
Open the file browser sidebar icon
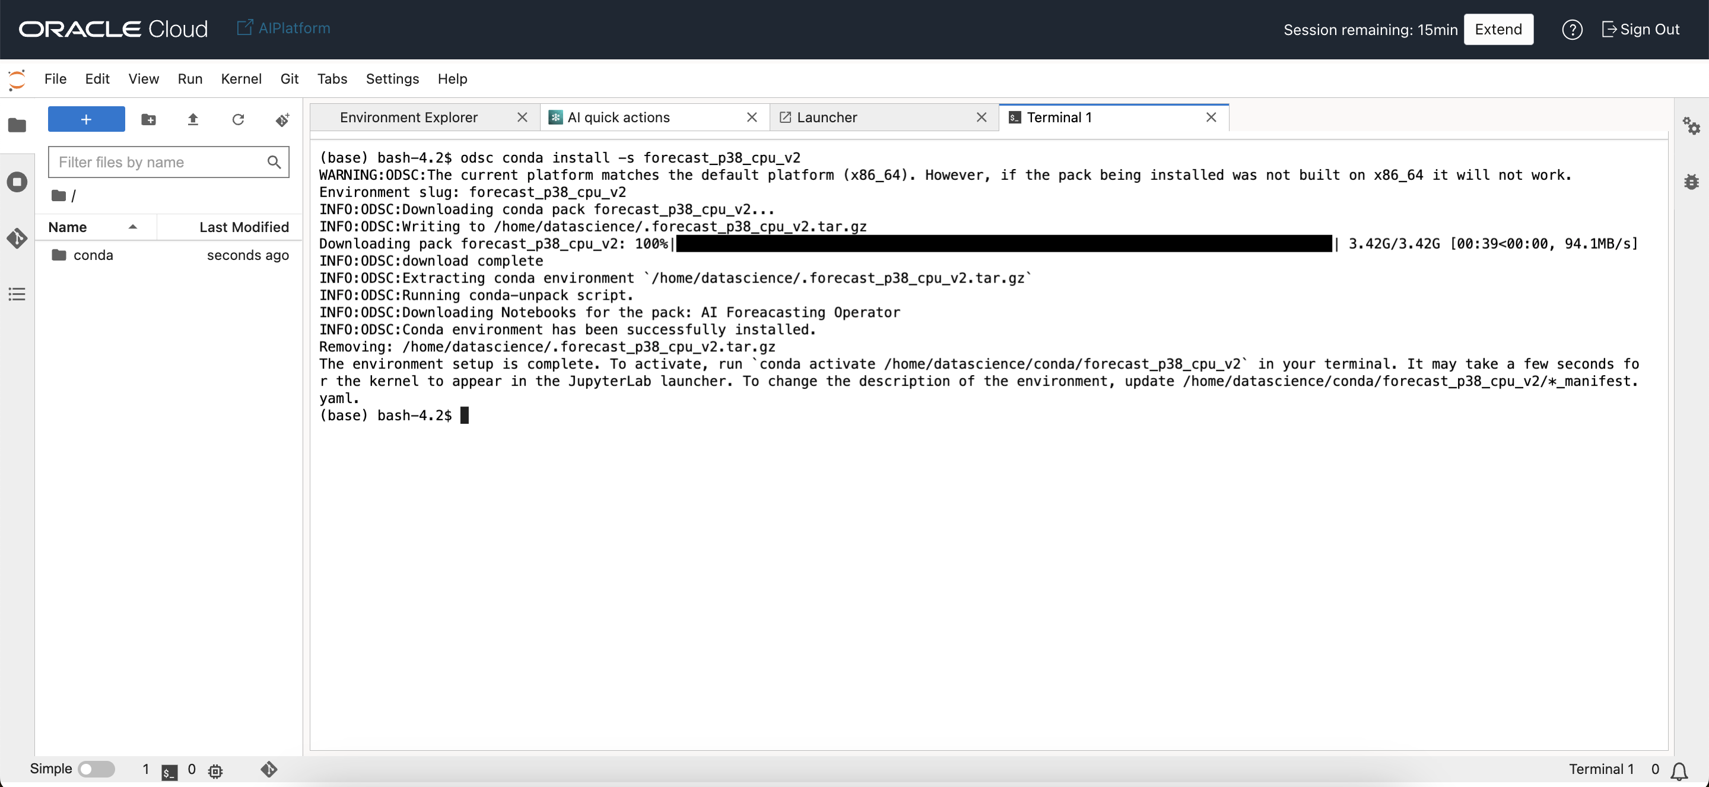point(17,125)
